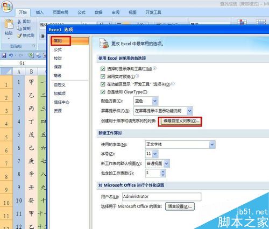This screenshot has width=269, height=229.
Task: Click the 编辑自定义列表 button
Action: coord(180,121)
